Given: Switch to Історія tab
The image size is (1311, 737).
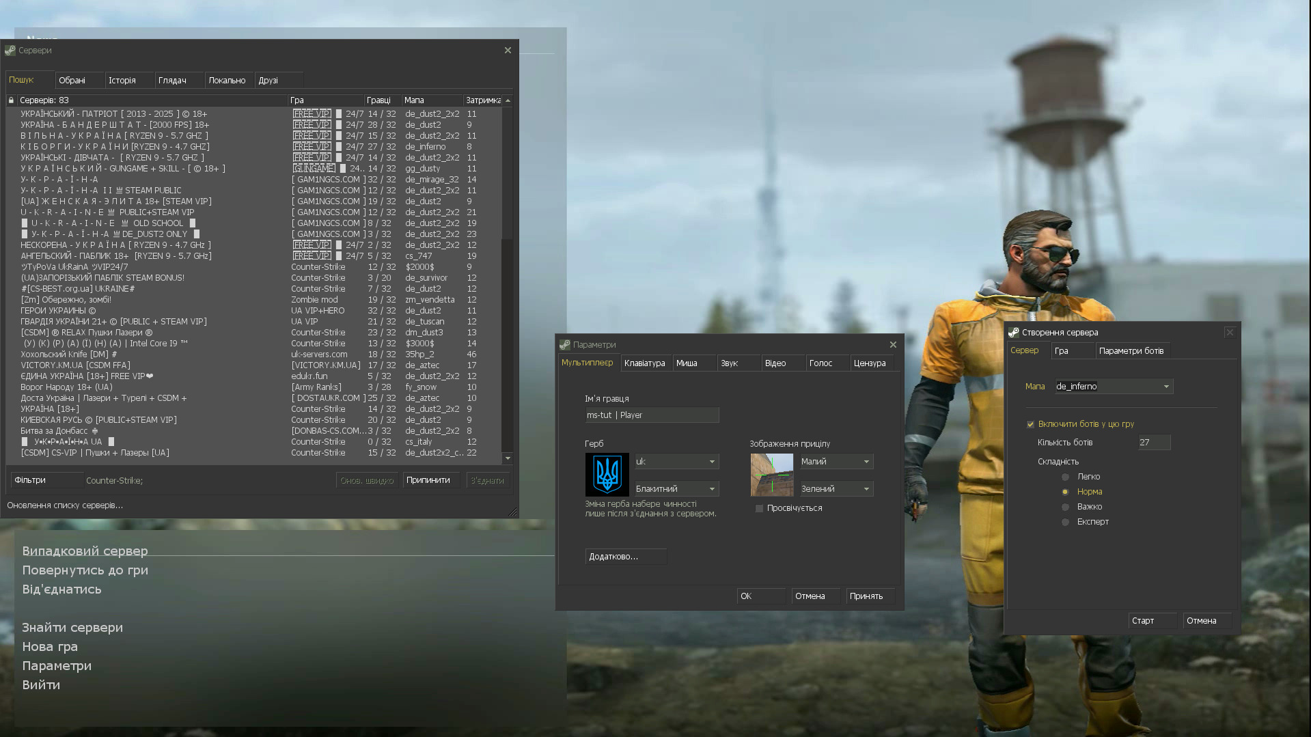Looking at the screenshot, I should [130, 81].
